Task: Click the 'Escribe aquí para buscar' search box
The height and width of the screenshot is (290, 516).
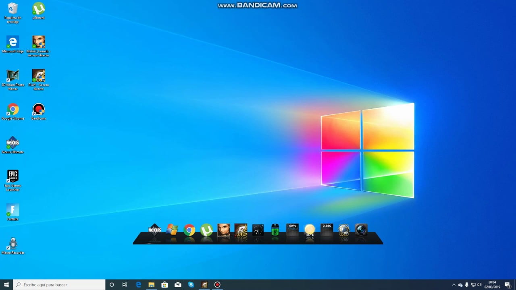Action: click(59, 285)
